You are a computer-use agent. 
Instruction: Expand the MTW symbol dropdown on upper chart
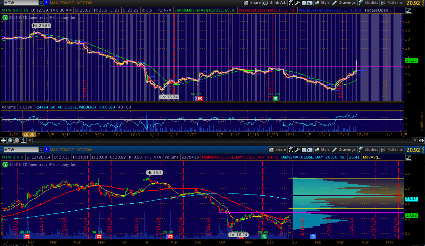click(x=41, y=3)
